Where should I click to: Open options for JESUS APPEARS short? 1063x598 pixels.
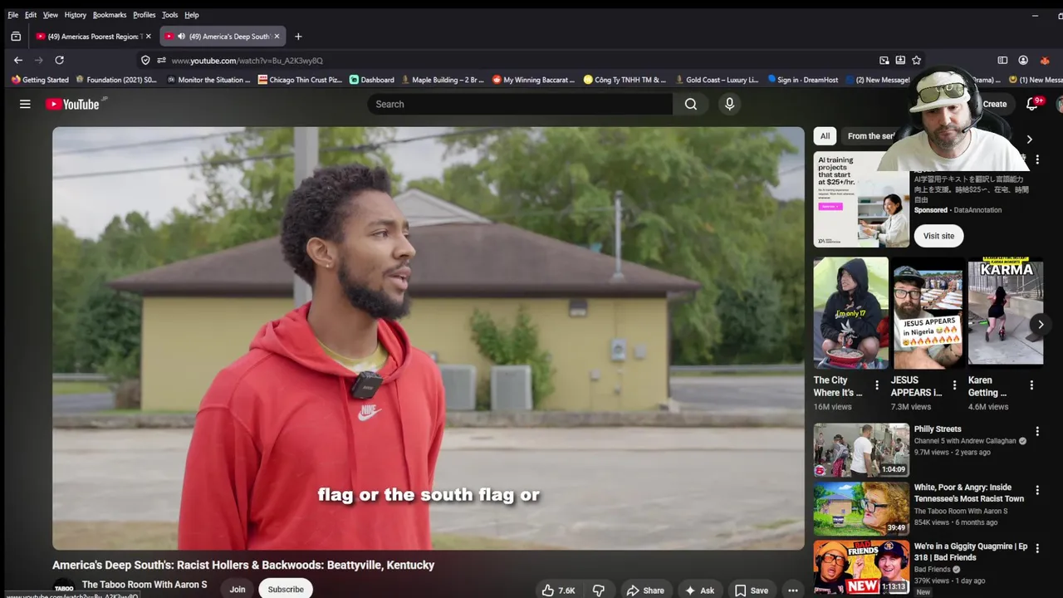tap(954, 385)
